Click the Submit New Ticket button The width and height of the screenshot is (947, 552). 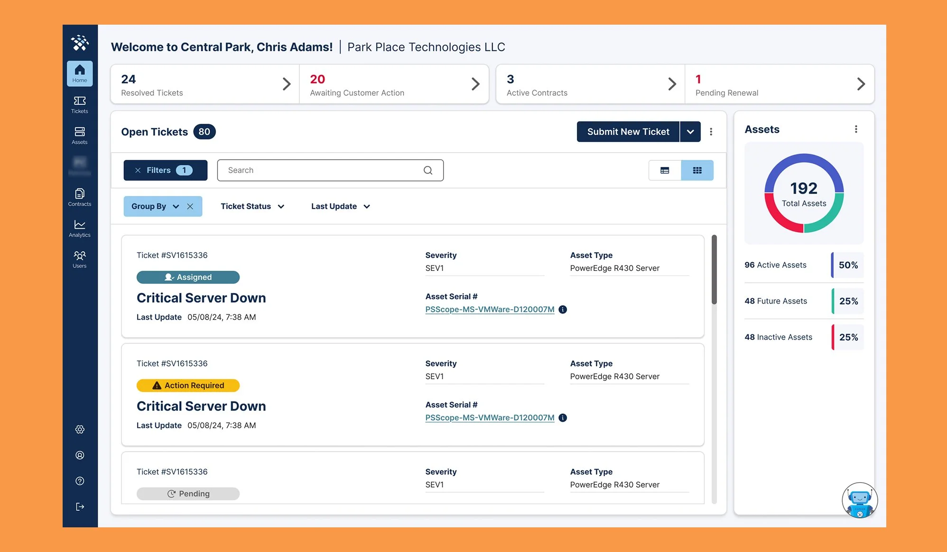pos(628,132)
